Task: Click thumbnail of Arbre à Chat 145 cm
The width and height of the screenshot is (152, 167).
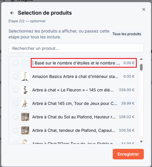Action: [x=25, y=103]
